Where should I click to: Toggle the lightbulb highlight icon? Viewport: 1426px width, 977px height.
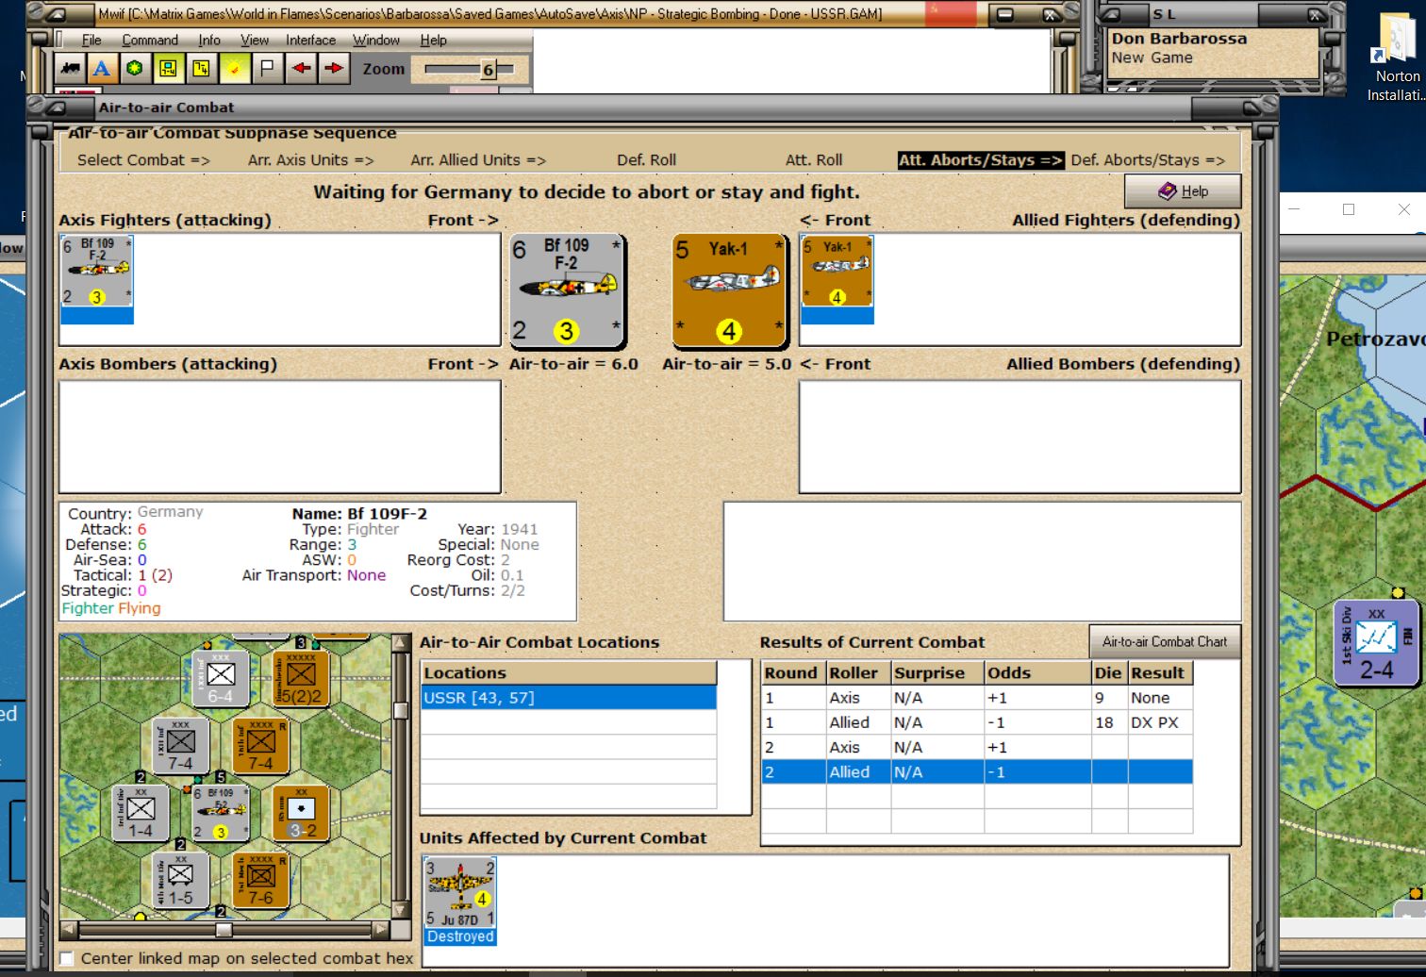(x=235, y=68)
